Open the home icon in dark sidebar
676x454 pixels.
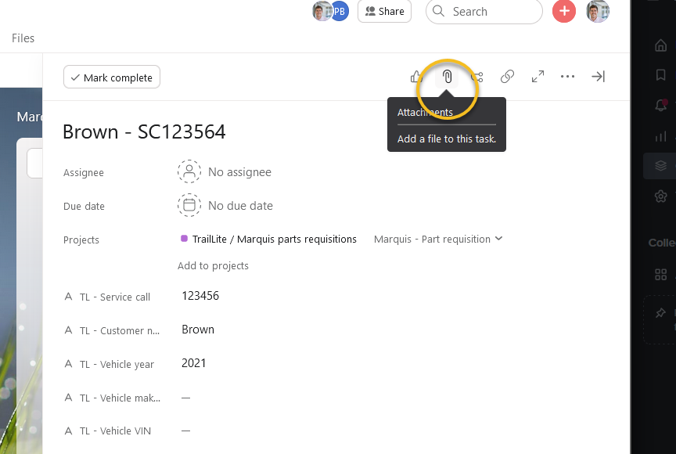pos(660,45)
